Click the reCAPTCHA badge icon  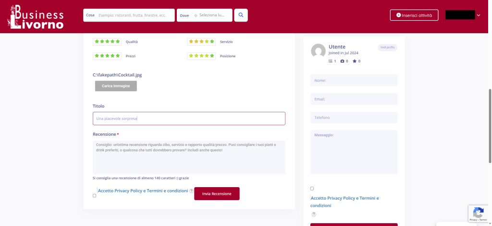(x=478, y=212)
